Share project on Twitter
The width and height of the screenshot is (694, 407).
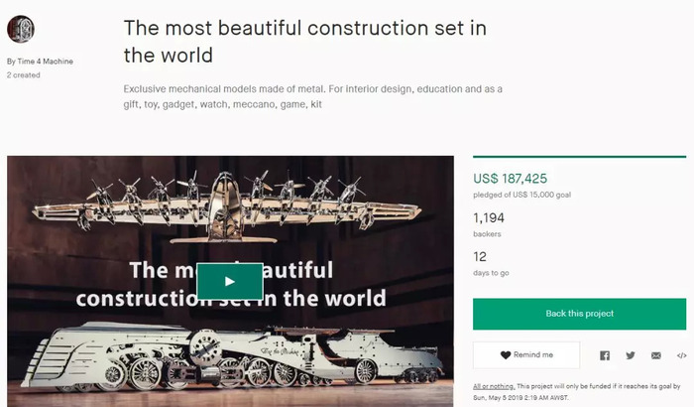[x=631, y=355]
